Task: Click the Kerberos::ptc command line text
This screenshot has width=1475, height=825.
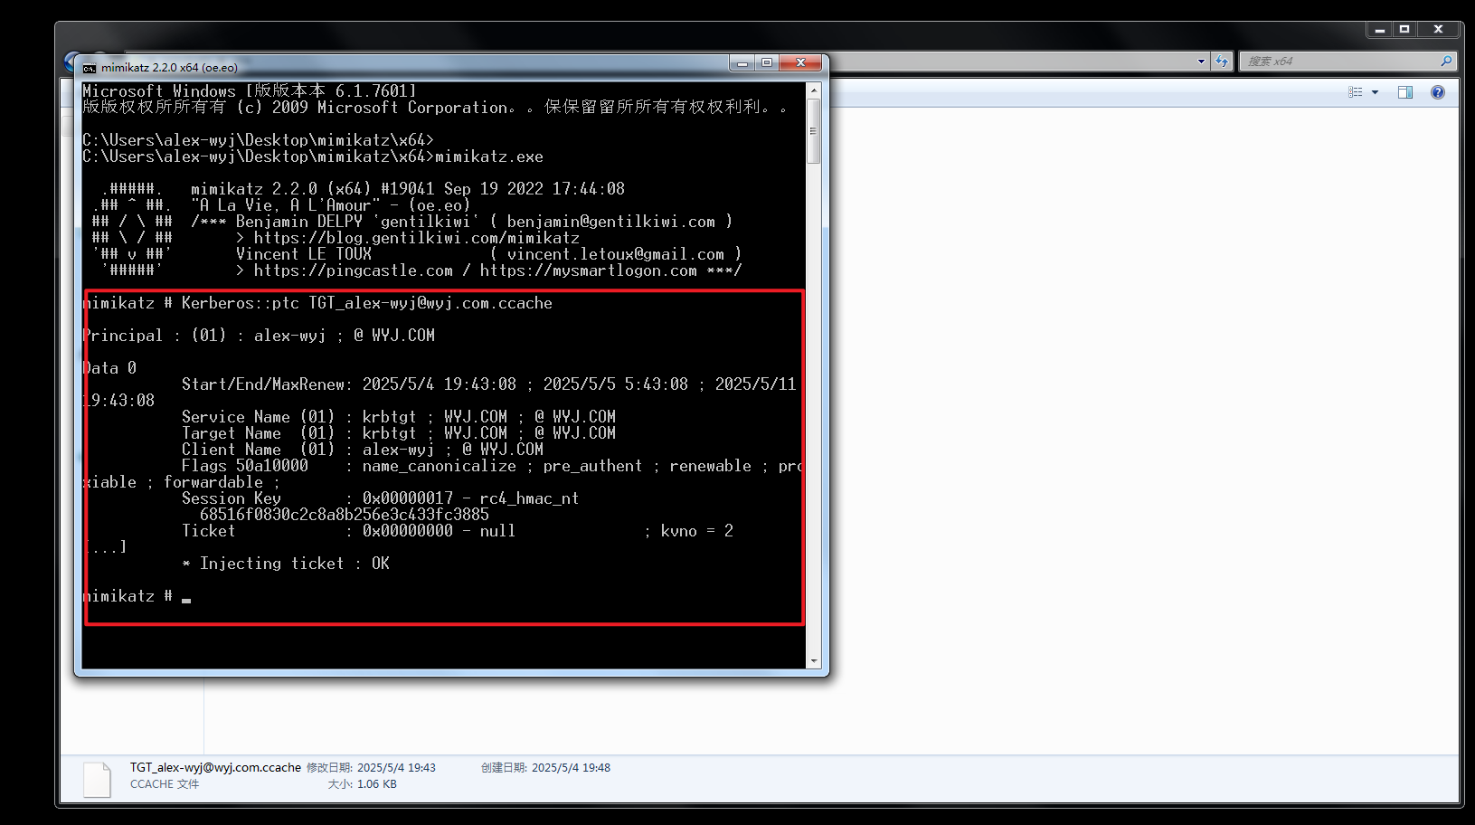Action: tap(367, 303)
